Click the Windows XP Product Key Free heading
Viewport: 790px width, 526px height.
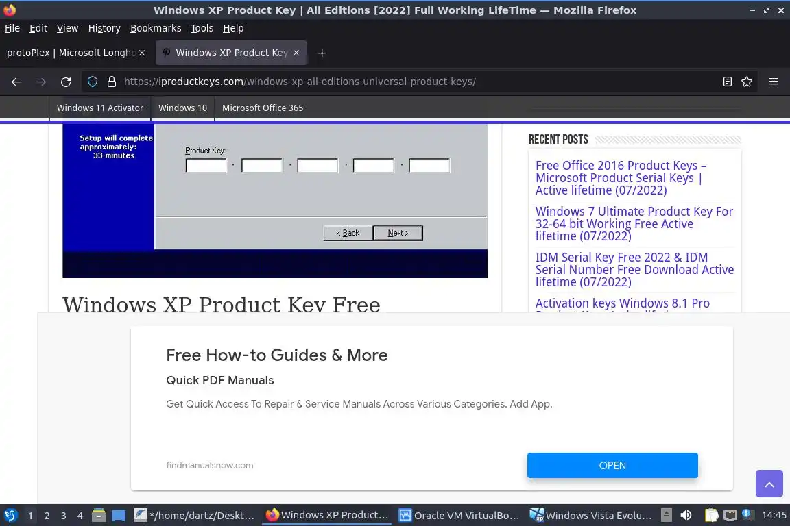(x=222, y=304)
